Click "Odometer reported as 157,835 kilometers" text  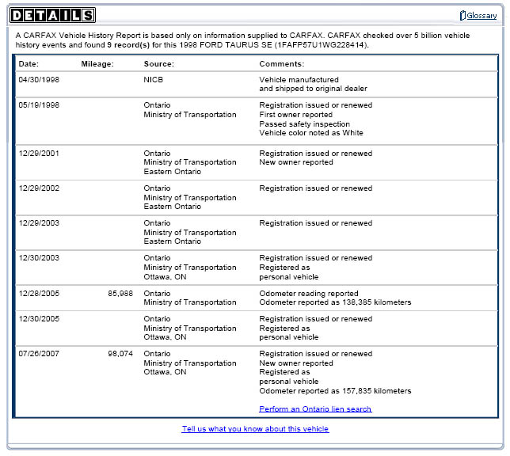[335, 391]
